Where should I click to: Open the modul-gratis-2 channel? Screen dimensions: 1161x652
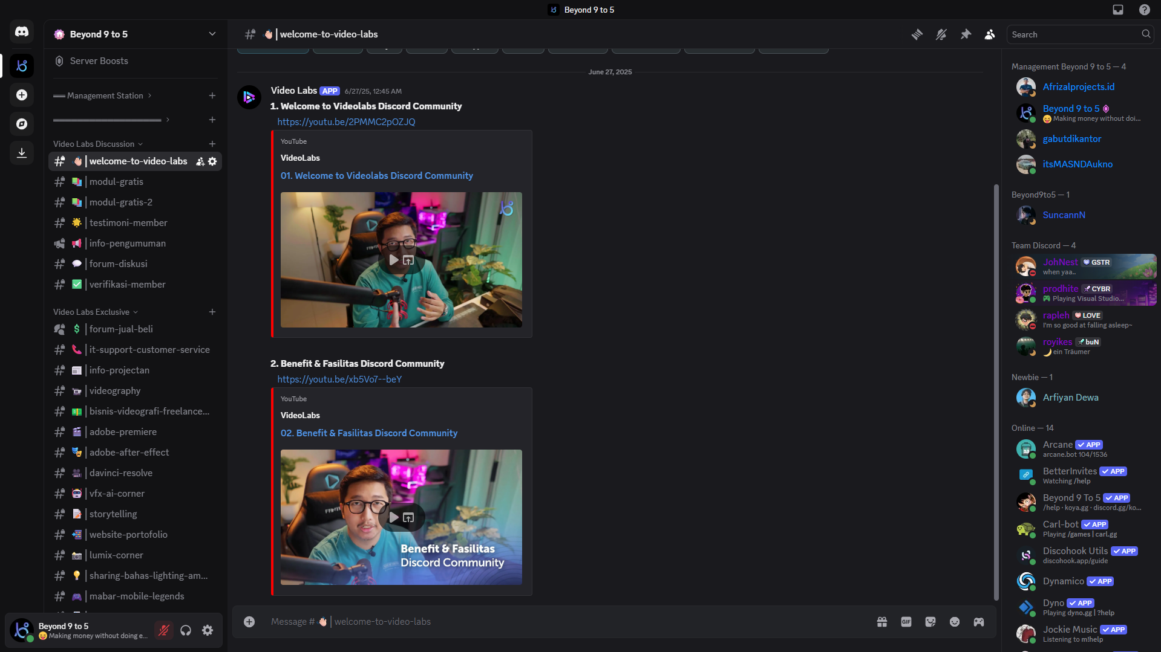point(136,202)
